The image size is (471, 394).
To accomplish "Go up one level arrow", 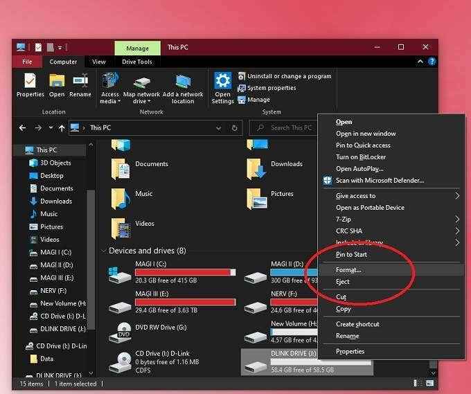I will click(62, 128).
